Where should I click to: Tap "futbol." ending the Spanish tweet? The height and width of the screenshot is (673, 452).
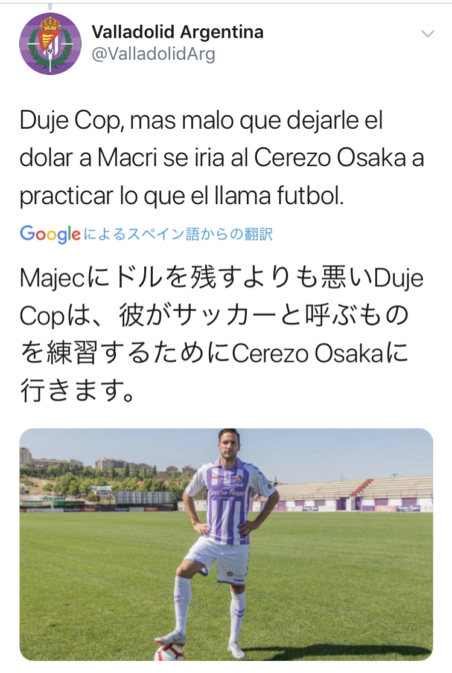(310, 196)
